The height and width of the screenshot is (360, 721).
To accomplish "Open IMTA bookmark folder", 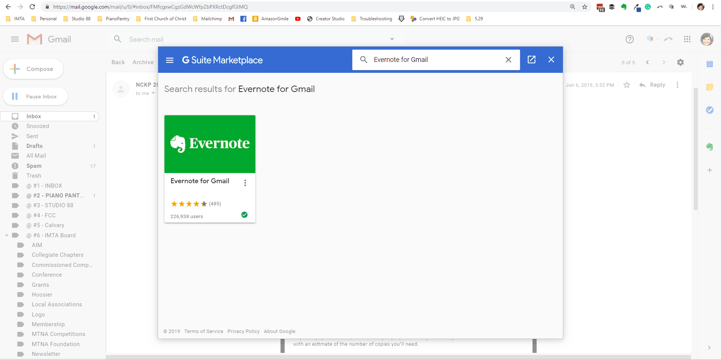I will [x=15, y=19].
